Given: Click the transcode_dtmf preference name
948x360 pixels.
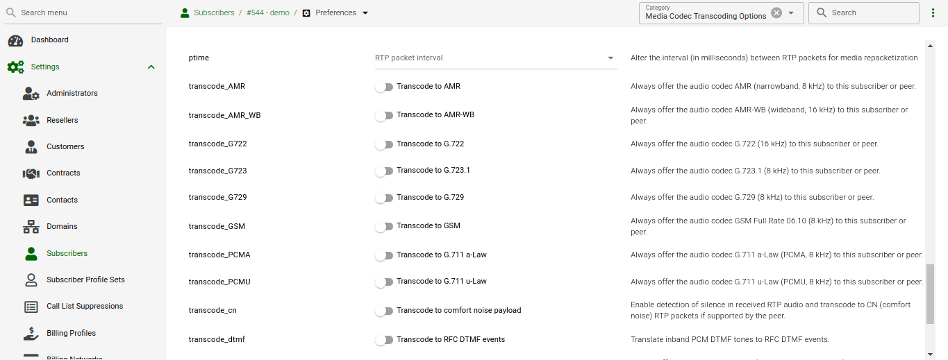Looking at the screenshot, I should pyautogui.click(x=217, y=340).
